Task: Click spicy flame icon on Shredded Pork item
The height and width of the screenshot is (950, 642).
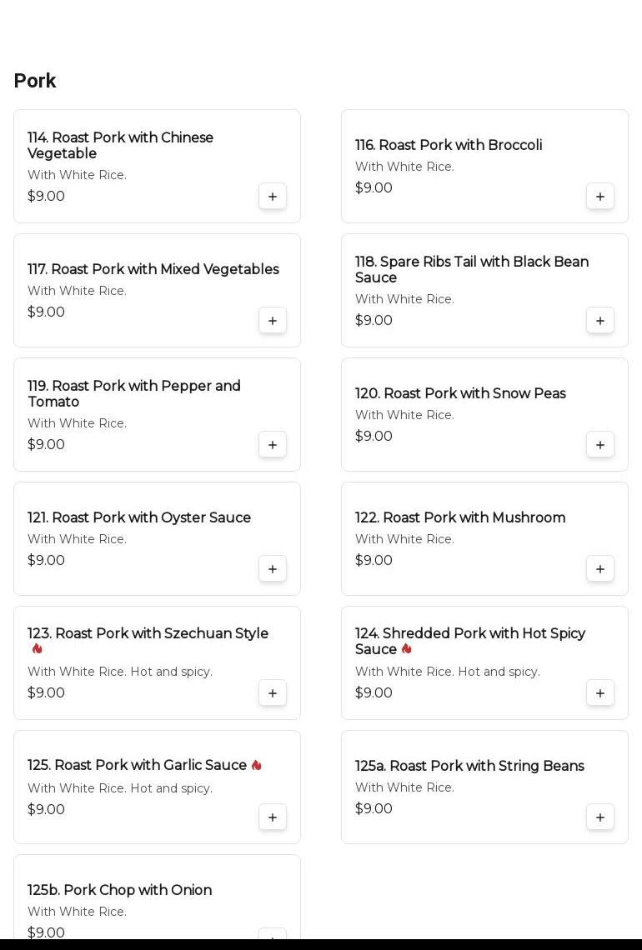Action: [x=407, y=649]
